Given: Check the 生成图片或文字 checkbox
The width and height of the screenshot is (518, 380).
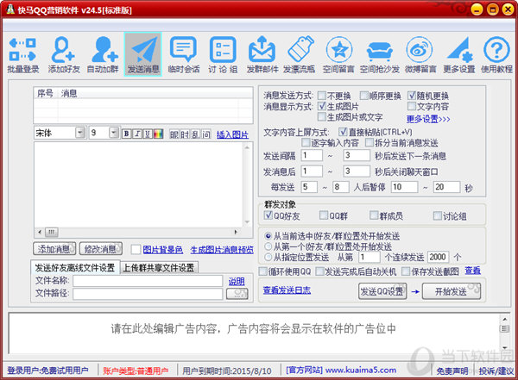Looking at the screenshot, I should (x=322, y=117).
